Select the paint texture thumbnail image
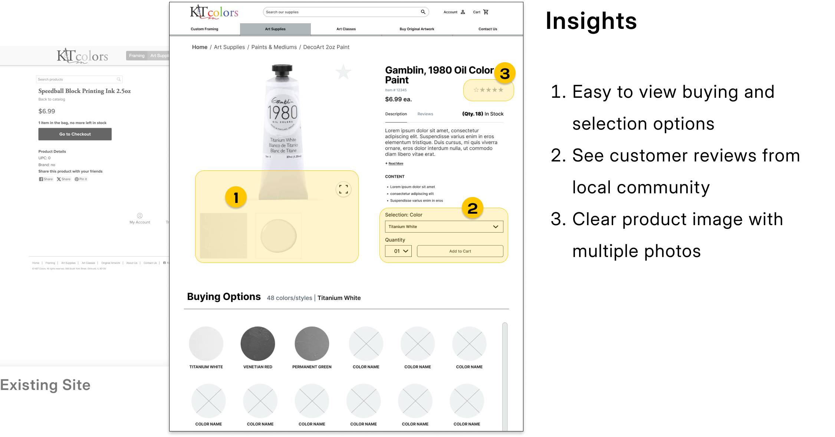Image resolution: width=835 pixels, height=437 pixels. [x=223, y=236]
